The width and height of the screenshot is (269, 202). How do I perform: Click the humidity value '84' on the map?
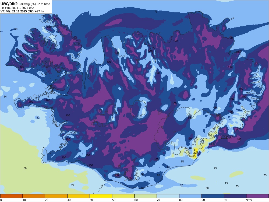click(x=5, y=96)
